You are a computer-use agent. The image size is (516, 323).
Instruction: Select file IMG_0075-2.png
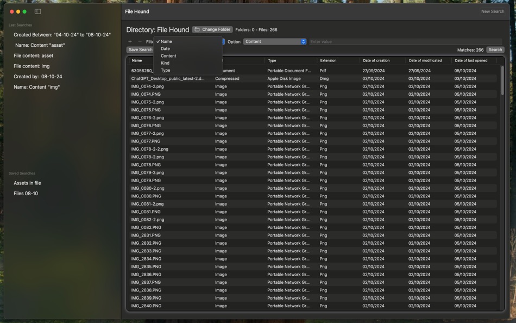pos(147,102)
